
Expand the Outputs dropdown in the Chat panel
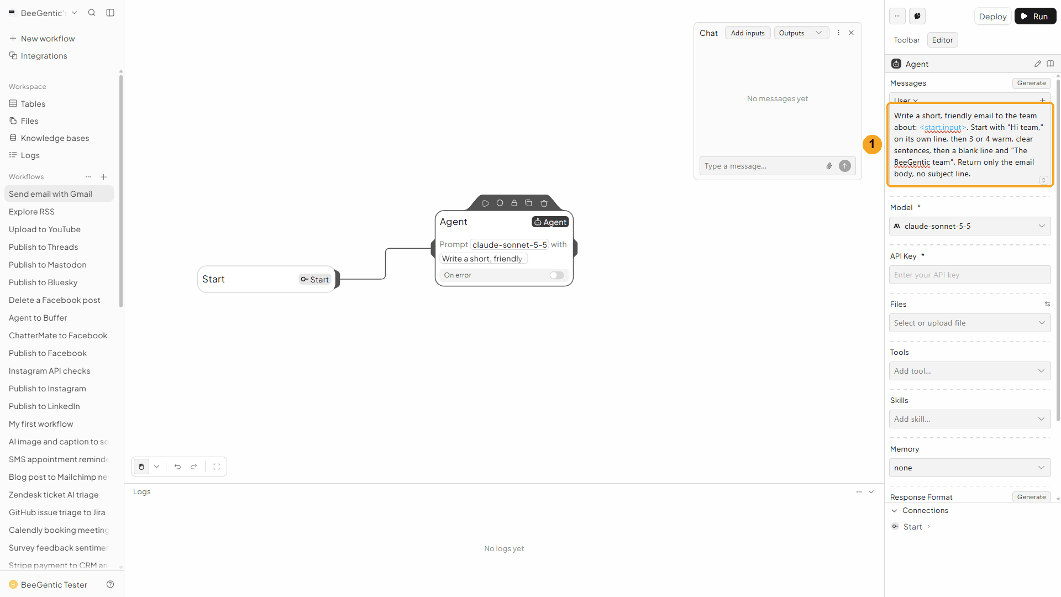(801, 33)
